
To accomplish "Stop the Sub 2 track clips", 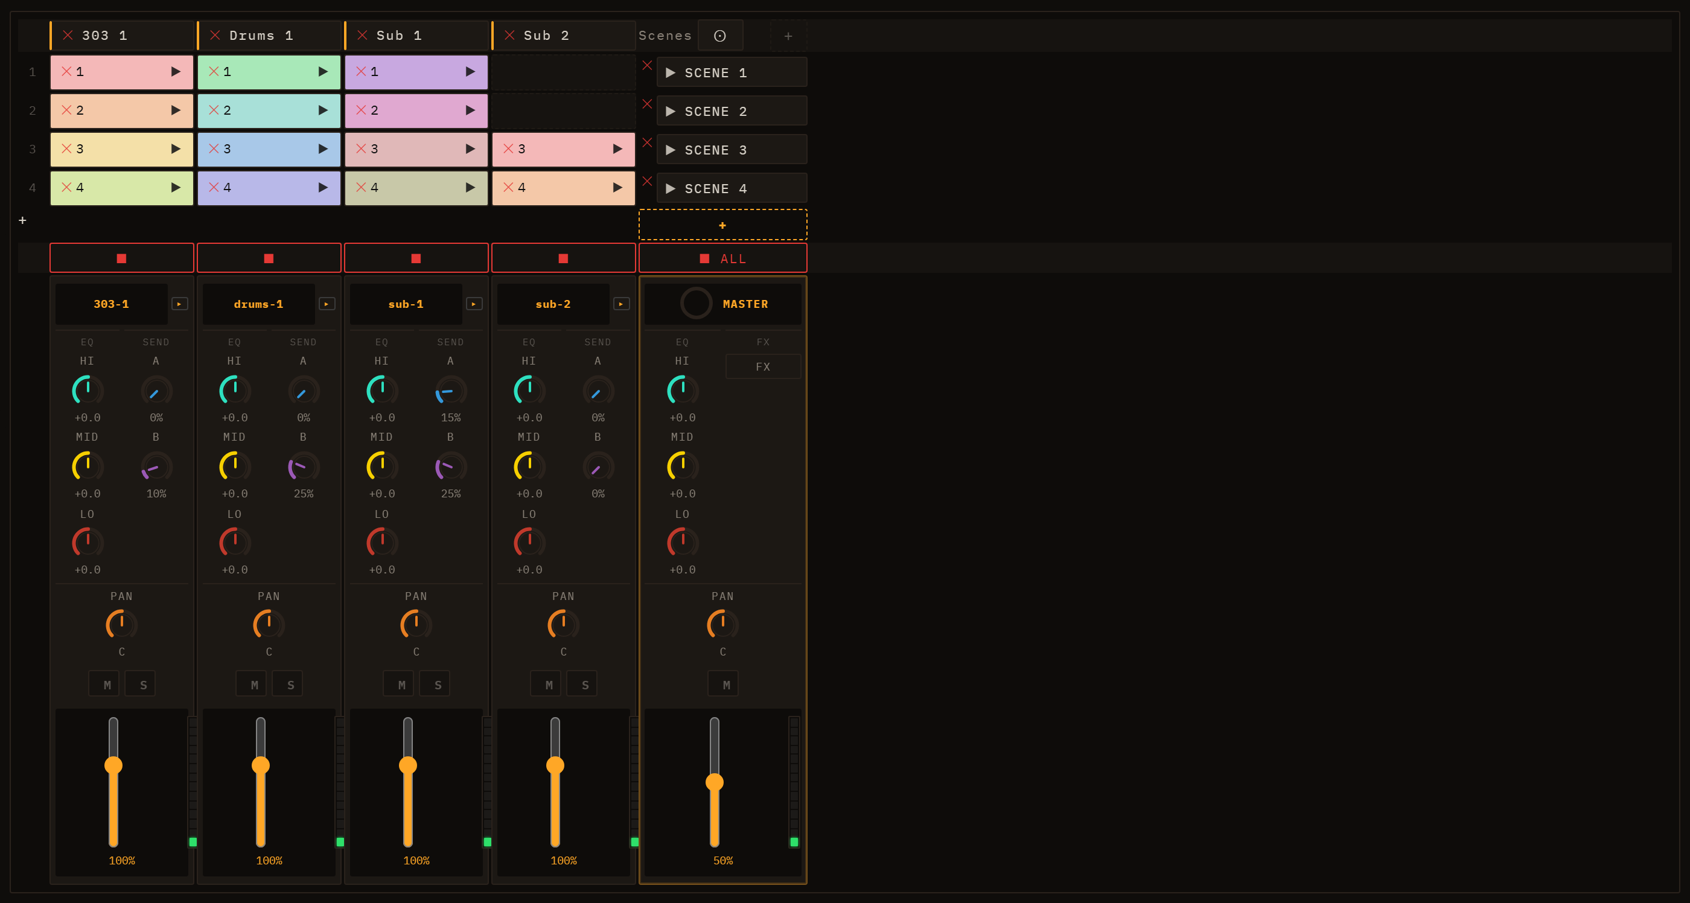I will tap(564, 258).
